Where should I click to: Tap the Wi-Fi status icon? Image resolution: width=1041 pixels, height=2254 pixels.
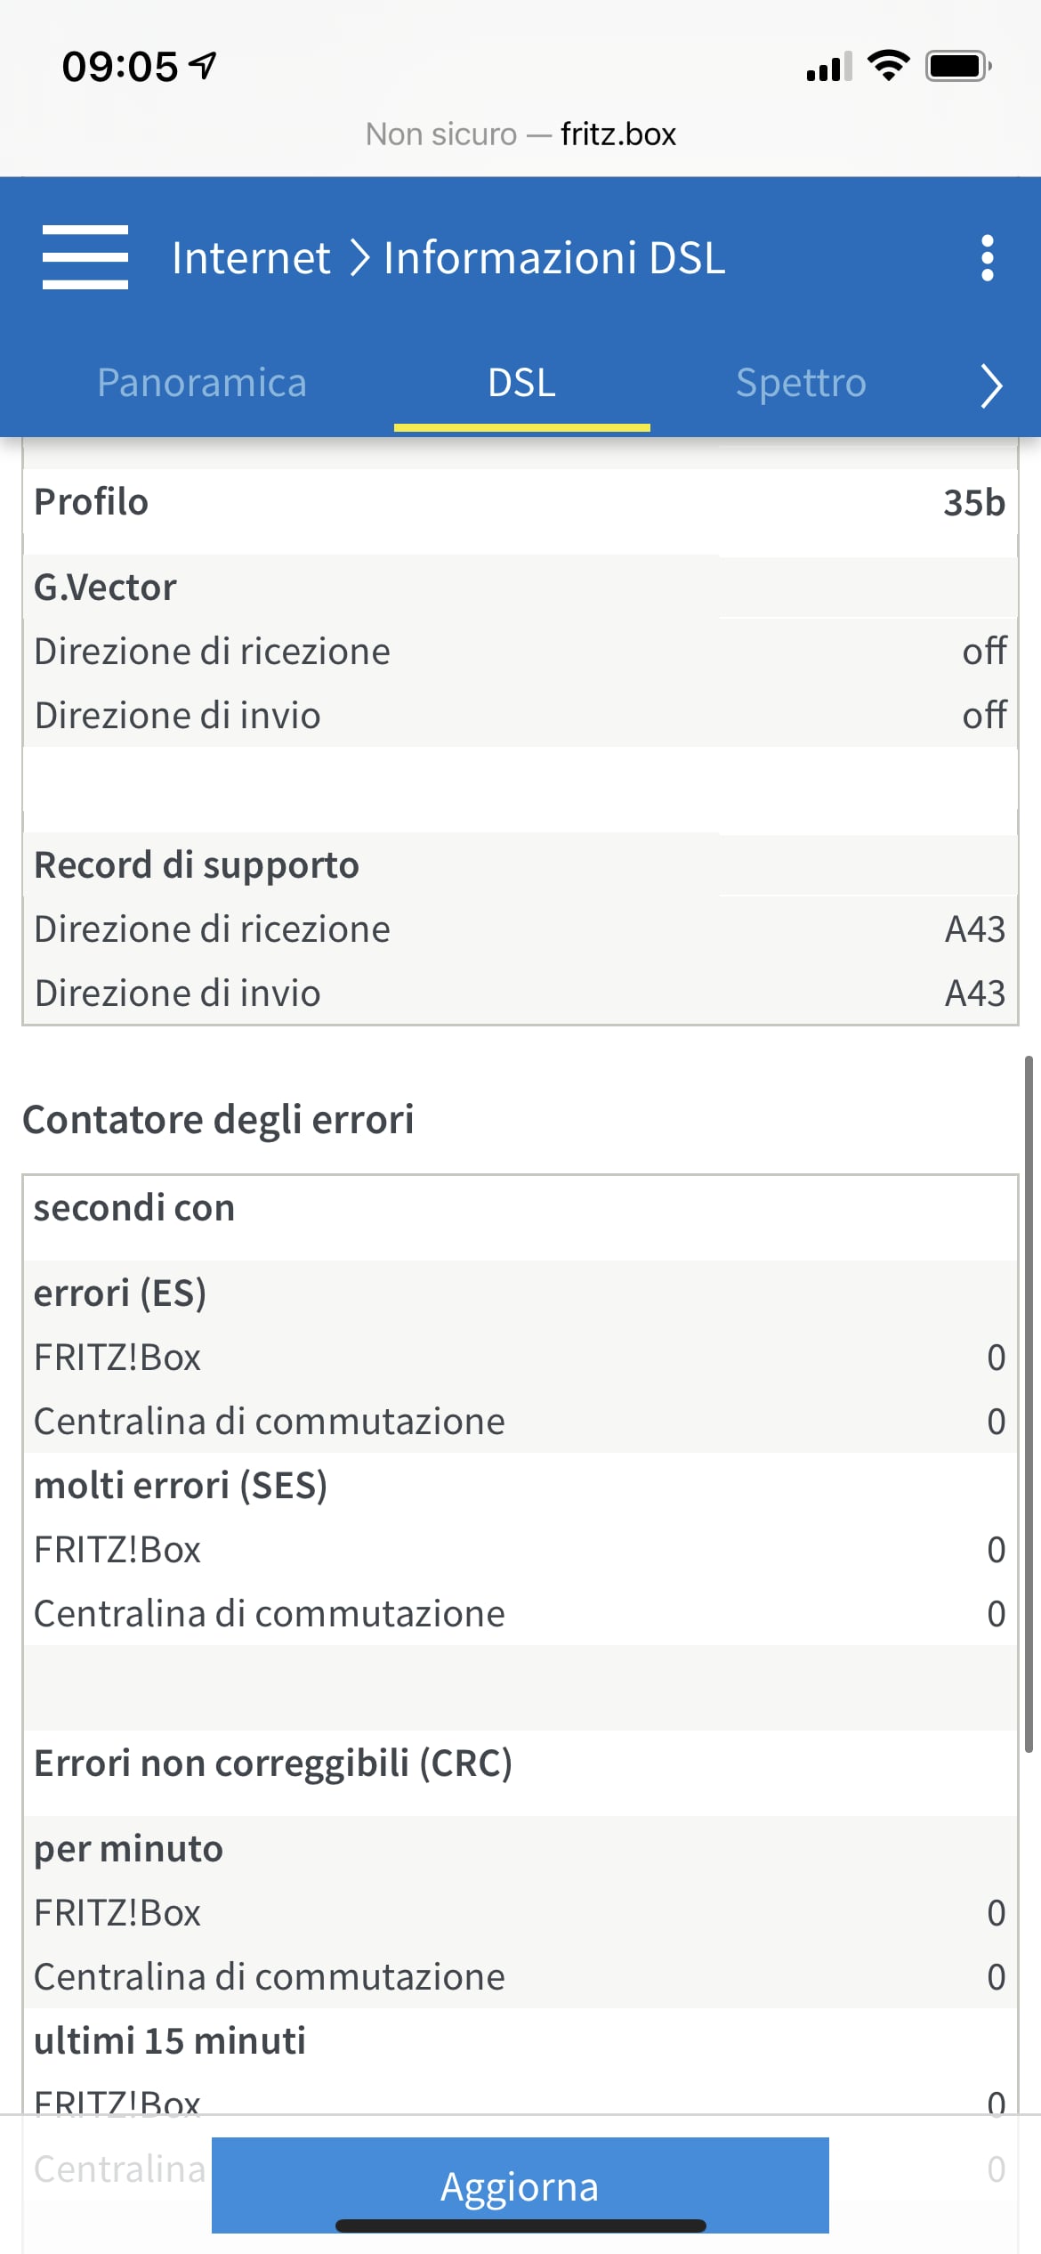point(888,66)
